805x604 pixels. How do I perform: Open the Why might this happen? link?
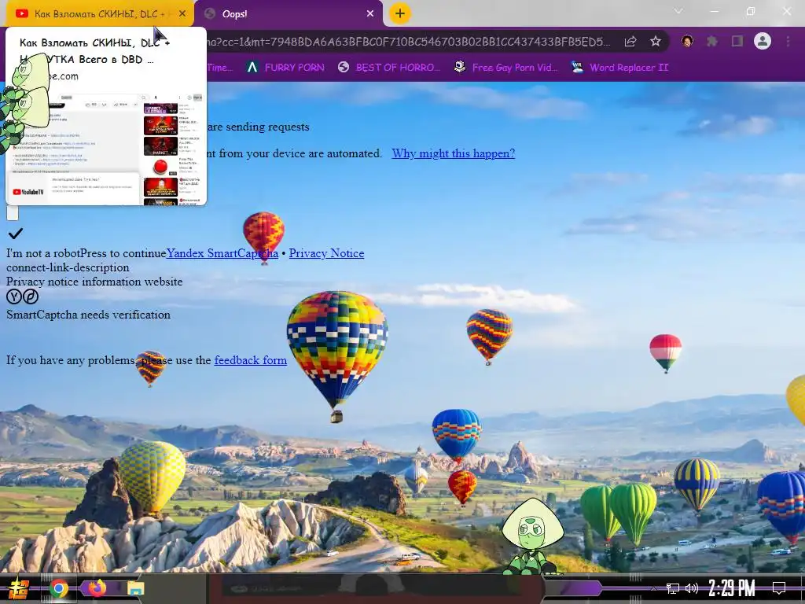point(454,153)
